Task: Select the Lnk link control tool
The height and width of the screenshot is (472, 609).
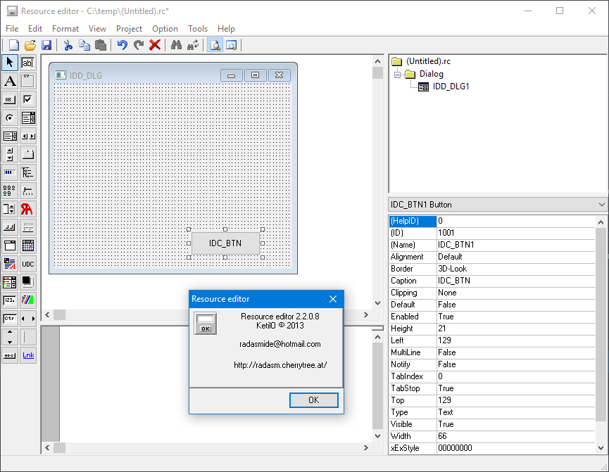Action: tap(27, 355)
